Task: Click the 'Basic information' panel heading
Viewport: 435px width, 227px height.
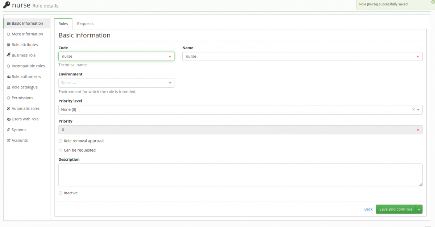Action: point(84,36)
